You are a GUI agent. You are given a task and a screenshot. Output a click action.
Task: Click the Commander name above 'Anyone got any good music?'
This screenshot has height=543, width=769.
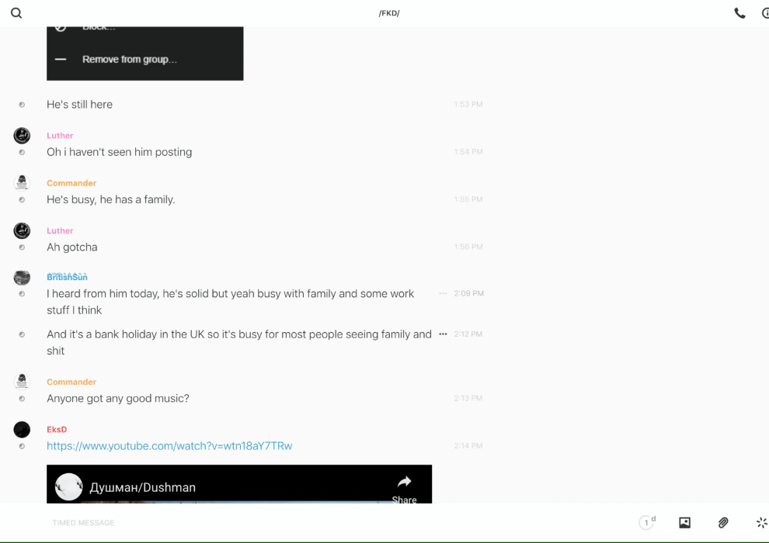(x=71, y=382)
